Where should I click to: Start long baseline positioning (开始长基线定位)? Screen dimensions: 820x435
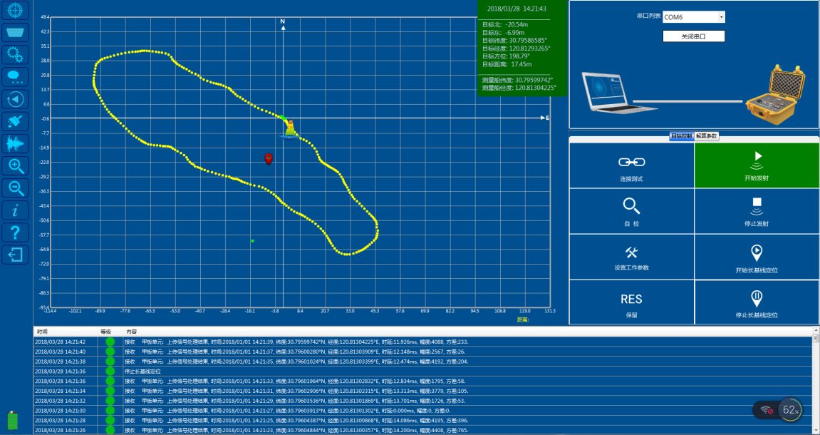(757, 257)
